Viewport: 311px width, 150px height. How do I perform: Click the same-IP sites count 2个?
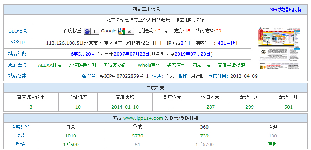(184, 43)
